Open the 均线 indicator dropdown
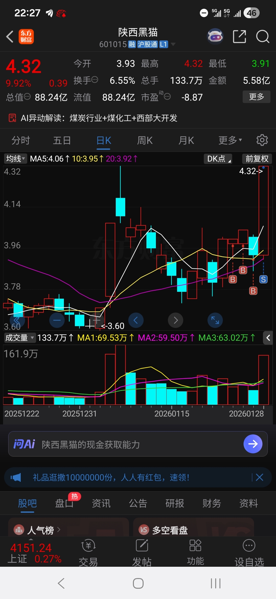This screenshot has height=599, width=276. click(16, 159)
